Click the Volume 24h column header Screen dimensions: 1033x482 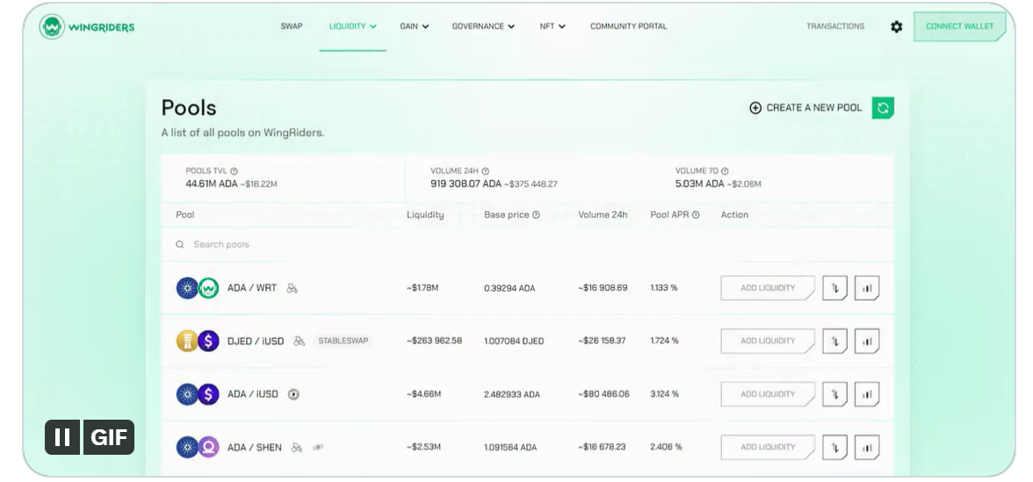click(x=603, y=214)
